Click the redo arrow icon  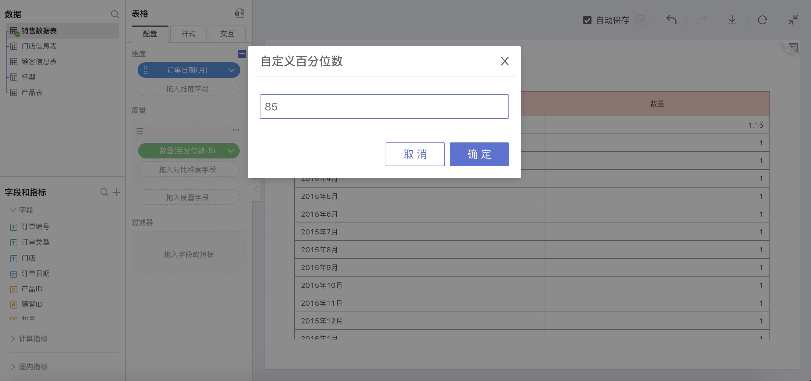(x=702, y=20)
